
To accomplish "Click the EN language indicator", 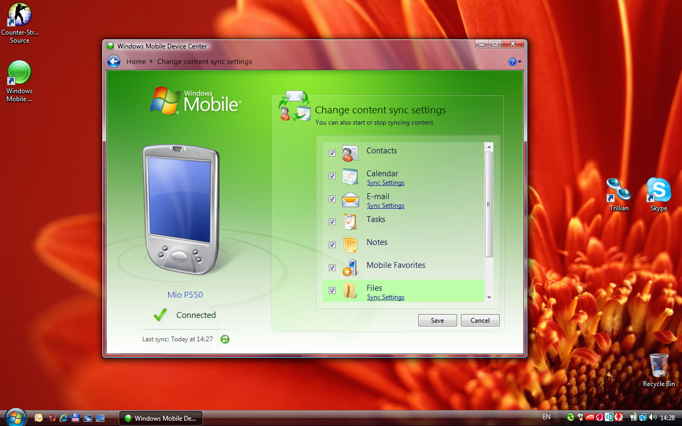I will (x=547, y=416).
